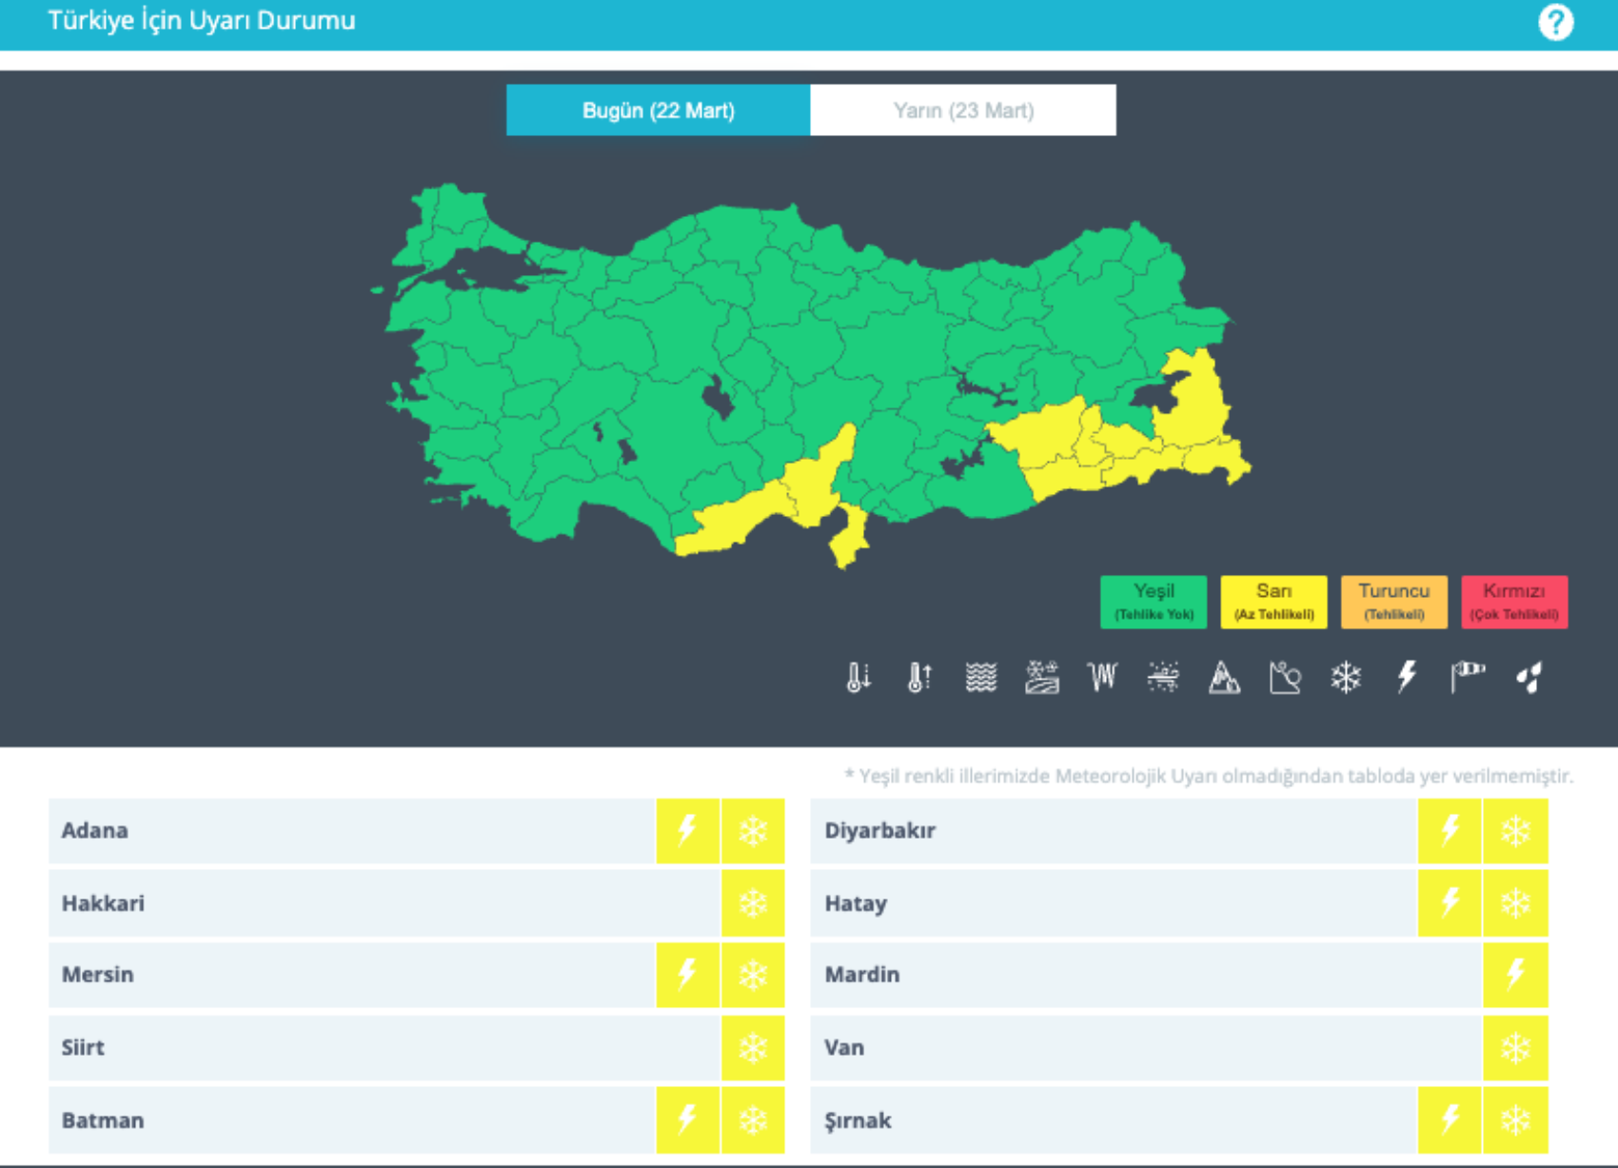
Task: Click the lightning icon in Mardin row
Action: [x=1515, y=975]
